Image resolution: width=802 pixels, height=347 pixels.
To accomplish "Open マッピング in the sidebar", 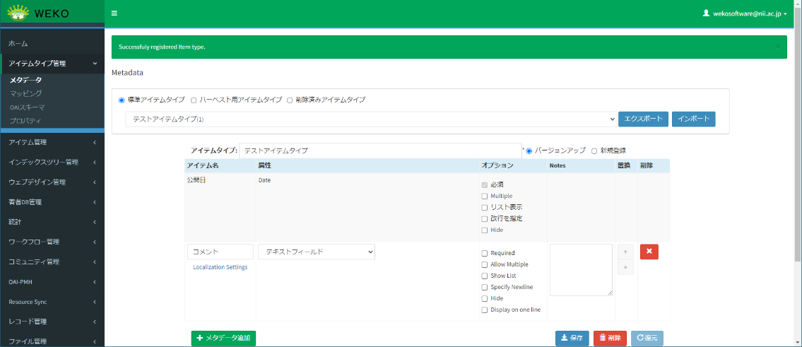I will tap(26, 93).
